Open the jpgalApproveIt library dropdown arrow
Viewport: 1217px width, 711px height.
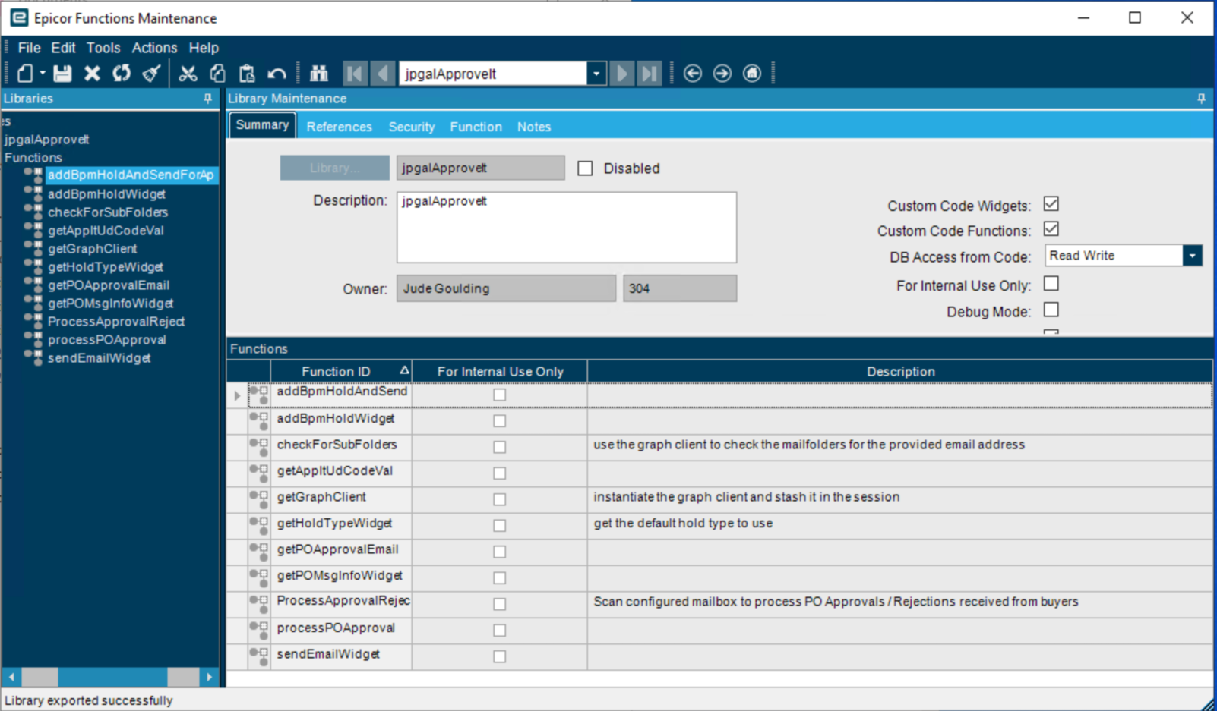596,74
